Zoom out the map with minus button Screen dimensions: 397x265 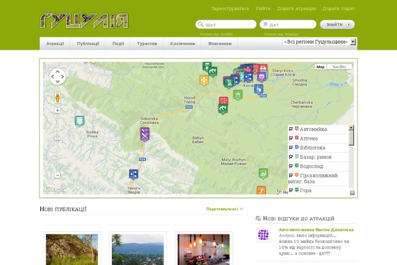point(58,176)
